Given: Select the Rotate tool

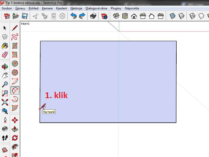Looking at the screenshot, I should tap(15, 138).
